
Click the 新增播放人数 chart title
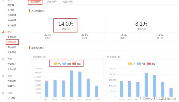pos(114,57)
